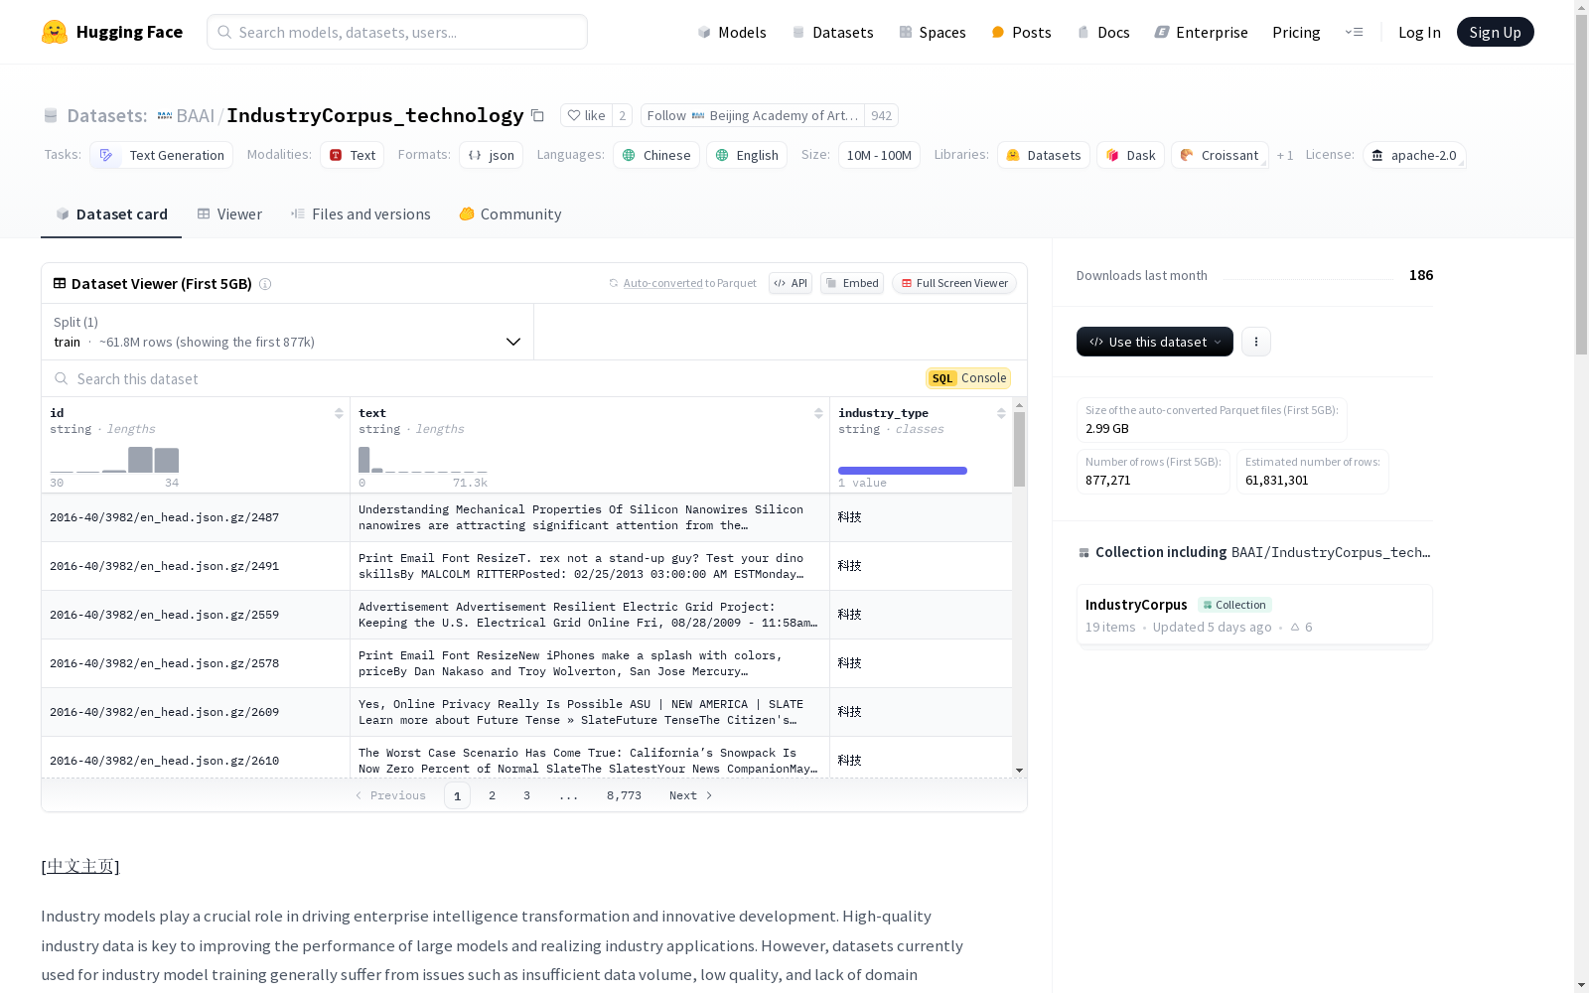The width and height of the screenshot is (1589, 993).
Task: Click the page vertical scrollbar
Action: coord(1581,185)
